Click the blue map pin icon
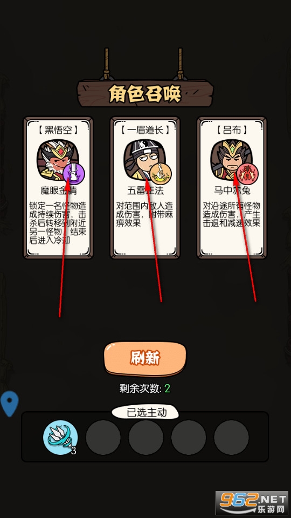 [x=9, y=404]
